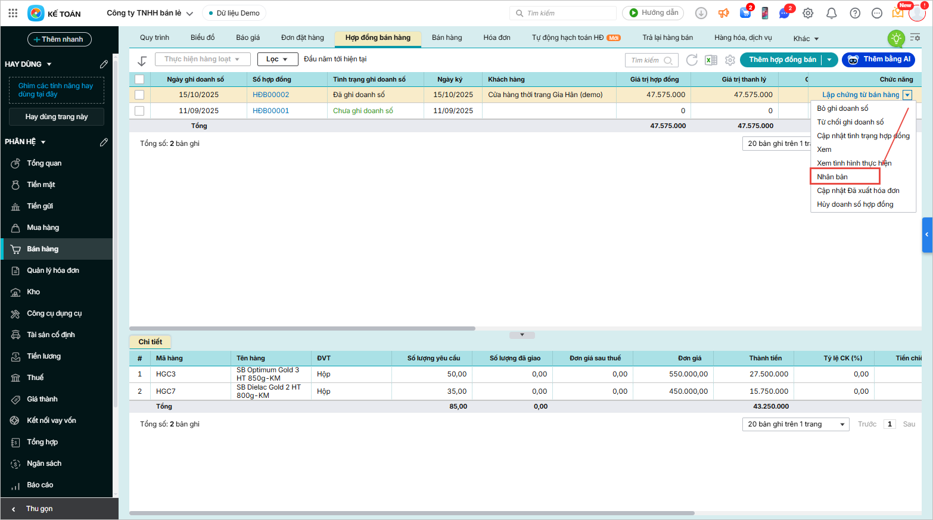Click the Excel export icon
This screenshot has height=520, width=933.
pyautogui.click(x=711, y=60)
